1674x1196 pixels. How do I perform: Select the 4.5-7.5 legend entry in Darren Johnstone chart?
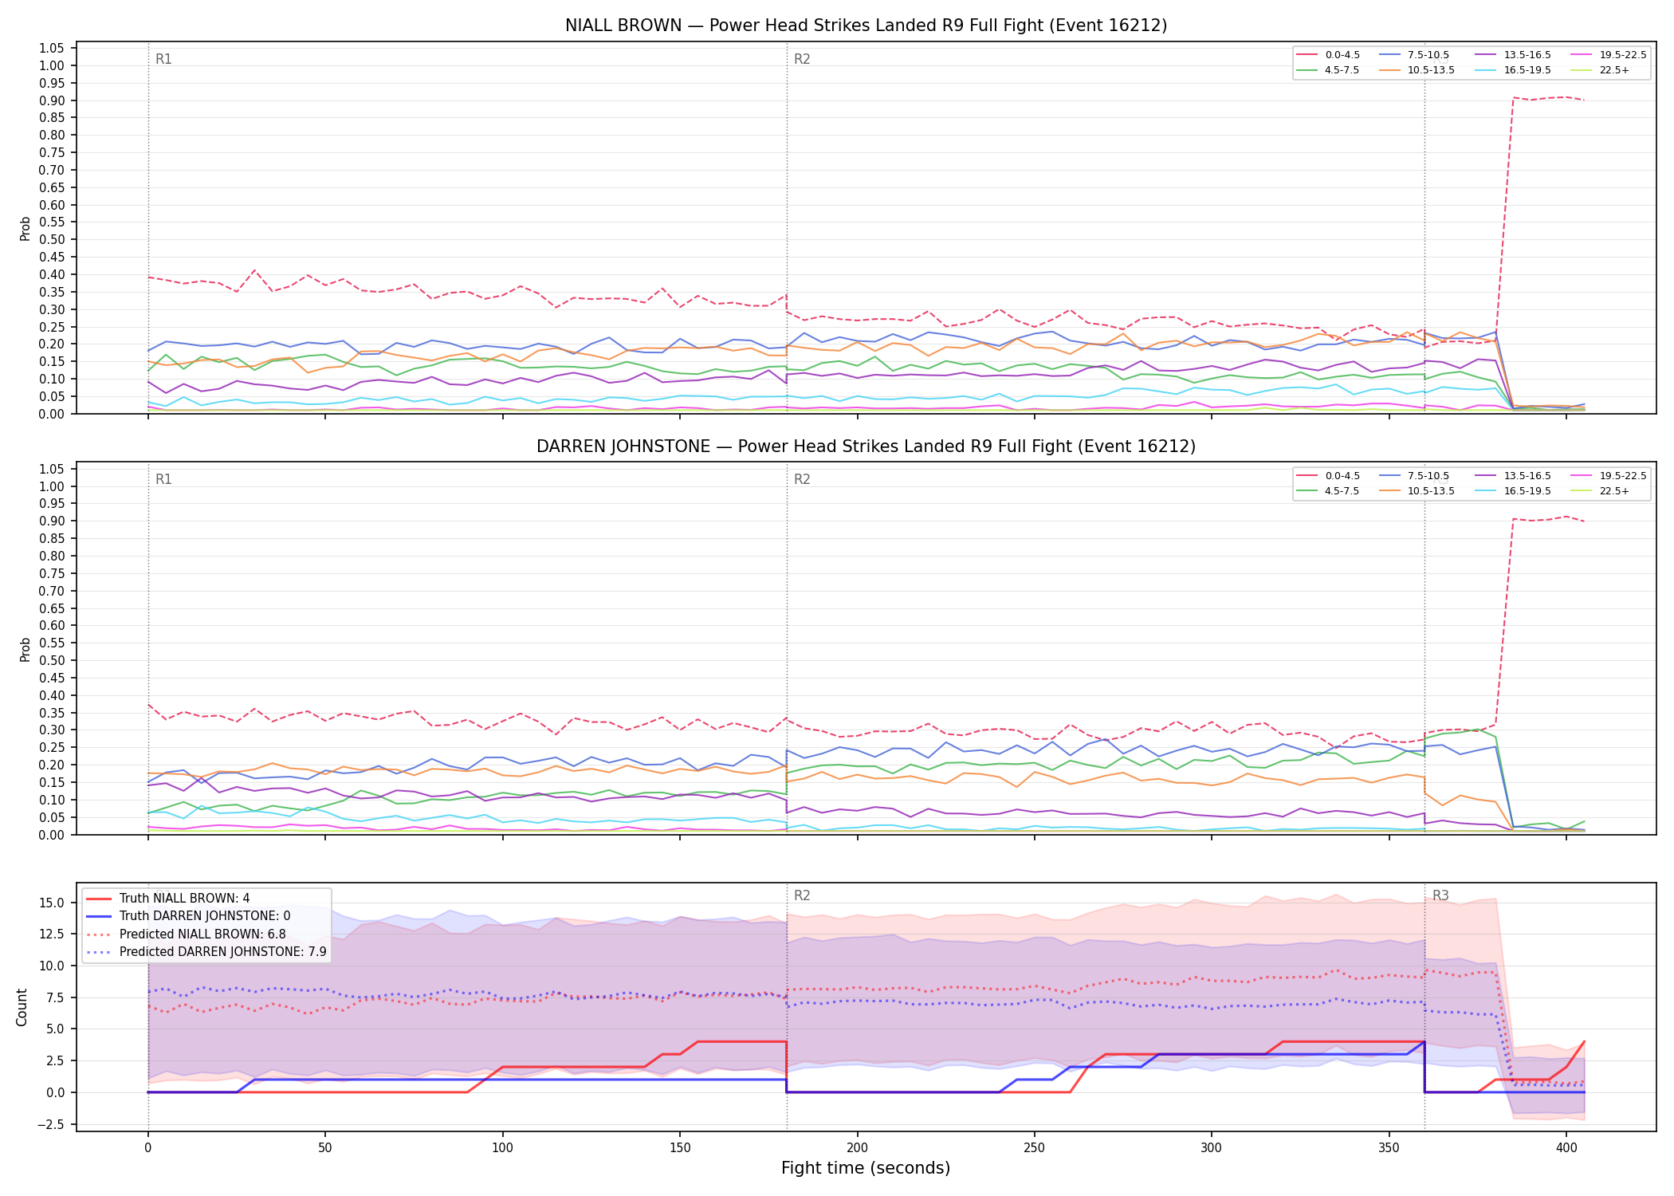tap(1328, 491)
